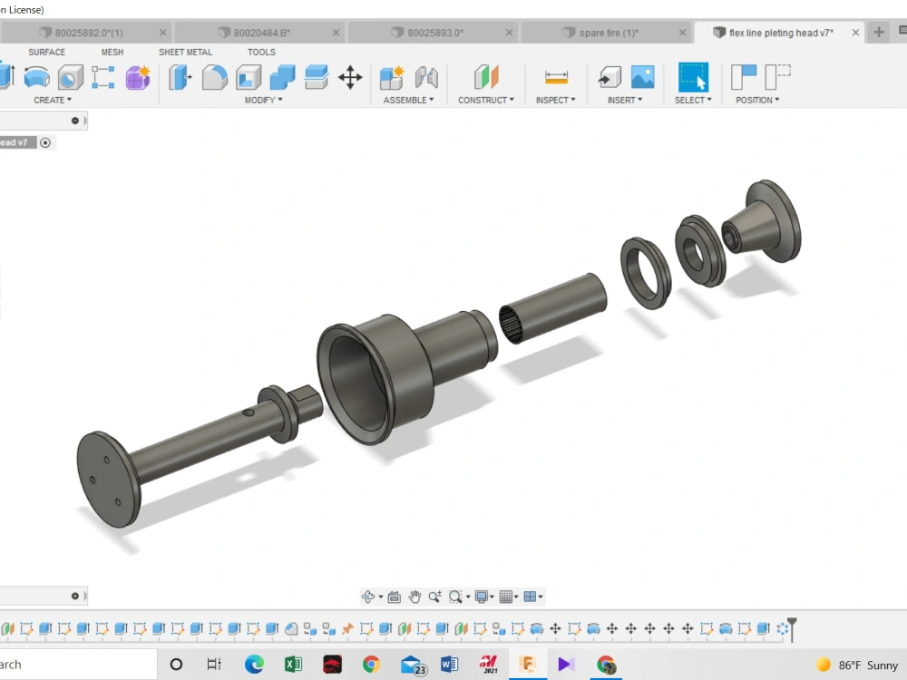Click the timeline end marker
The width and height of the screenshot is (907, 680).
point(792,629)
